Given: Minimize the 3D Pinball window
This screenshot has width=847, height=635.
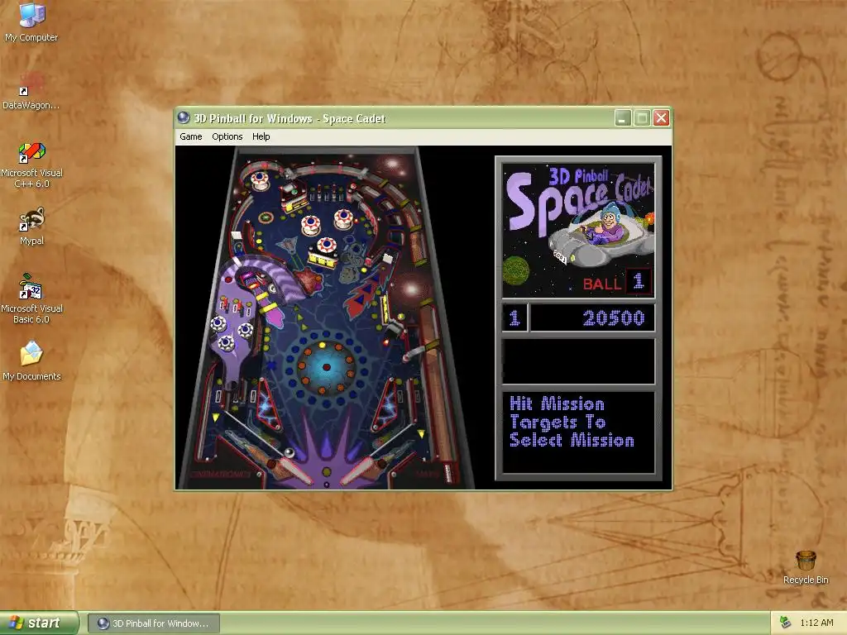Looking at the screenshot, I should click(623, 117).
